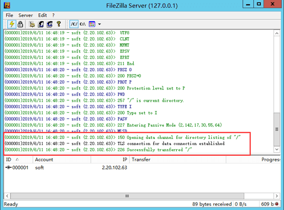This screenshot has width=284, height=210.
Task: Expand the dropdown arrow beside grid icon
Action: (x=99, y=24)
